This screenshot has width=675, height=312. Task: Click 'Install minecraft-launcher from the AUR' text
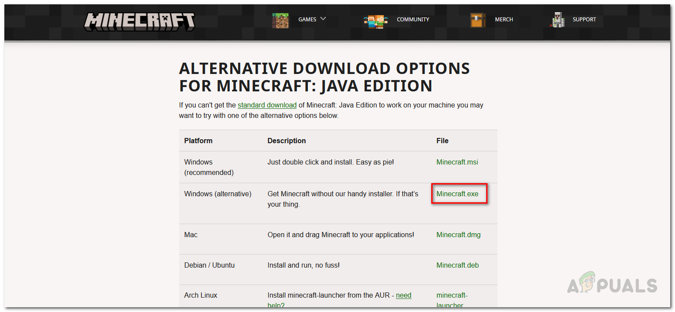click(x=330, y=295)
